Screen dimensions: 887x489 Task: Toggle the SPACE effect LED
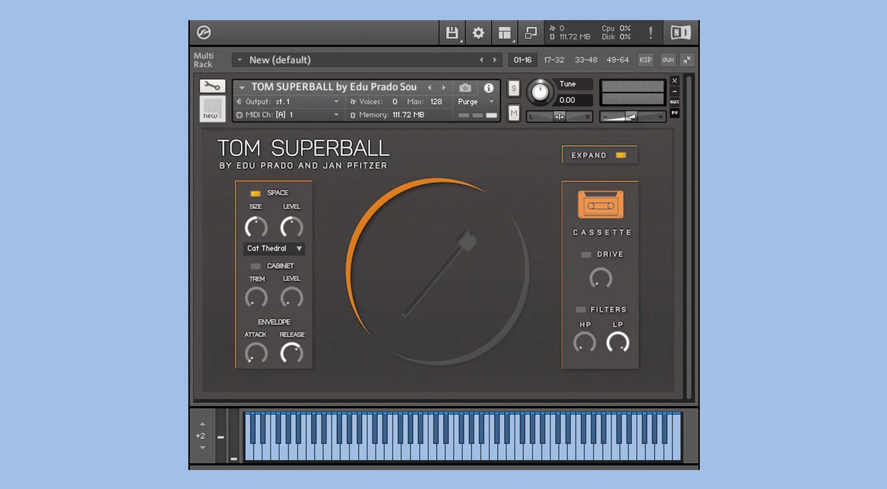pos(255,193)
